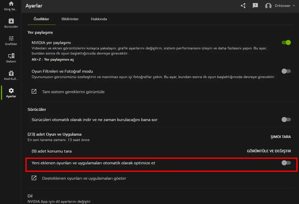The image size is (299, 204).
Task: Click the share icon in top bar
Action: click(x=243, y=6)
